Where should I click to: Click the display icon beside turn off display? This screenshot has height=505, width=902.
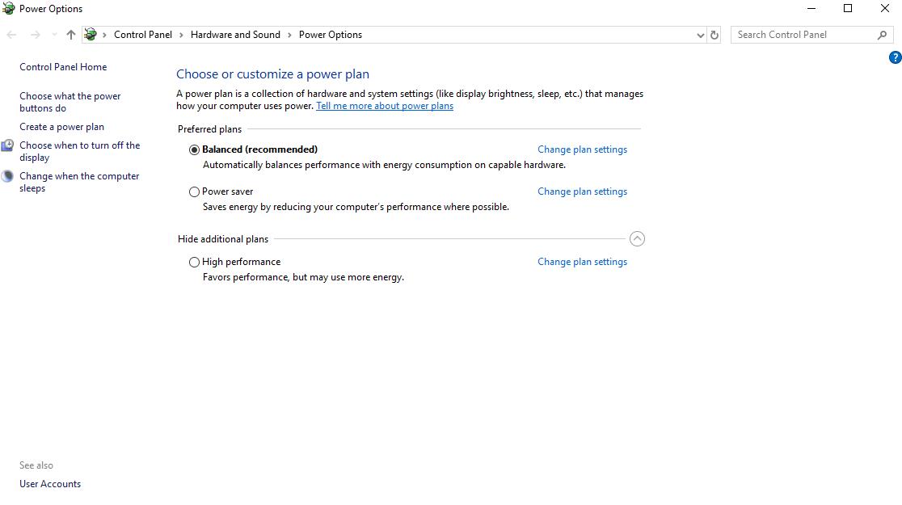(7, 145)
